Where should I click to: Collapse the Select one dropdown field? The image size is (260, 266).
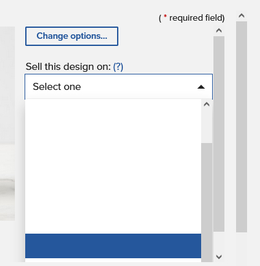coord(118,87)
